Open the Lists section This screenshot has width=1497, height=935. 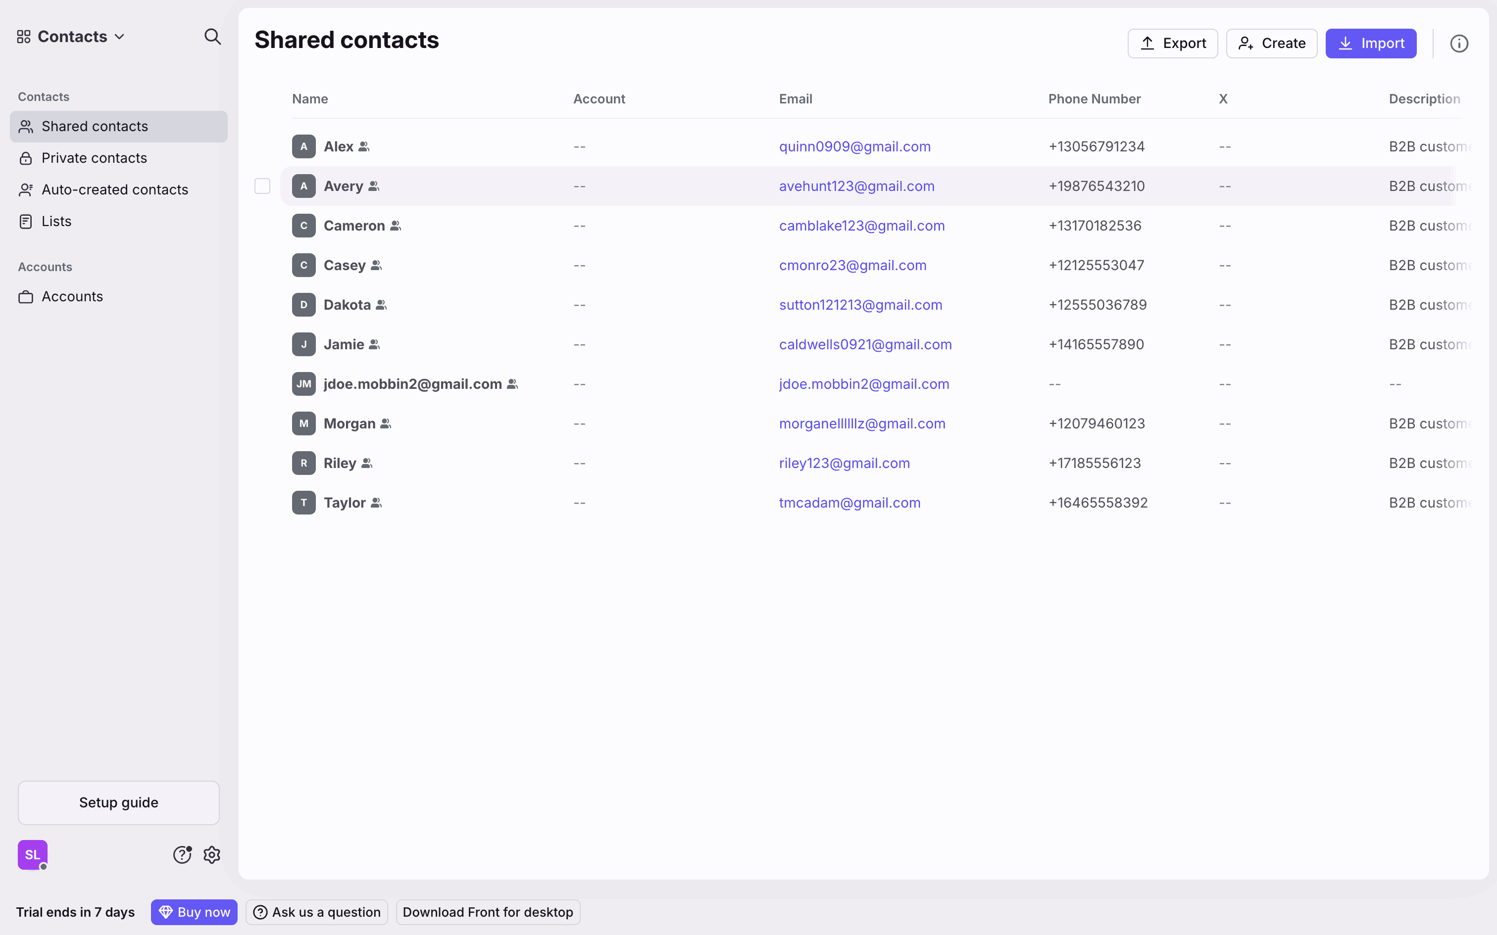(x=56, y=222)
